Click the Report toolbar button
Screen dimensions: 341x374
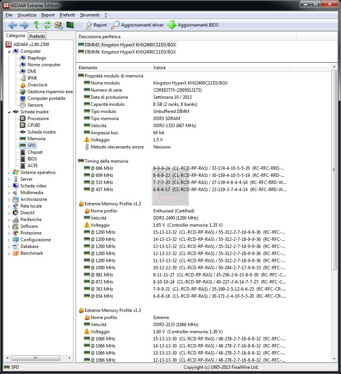96,25
